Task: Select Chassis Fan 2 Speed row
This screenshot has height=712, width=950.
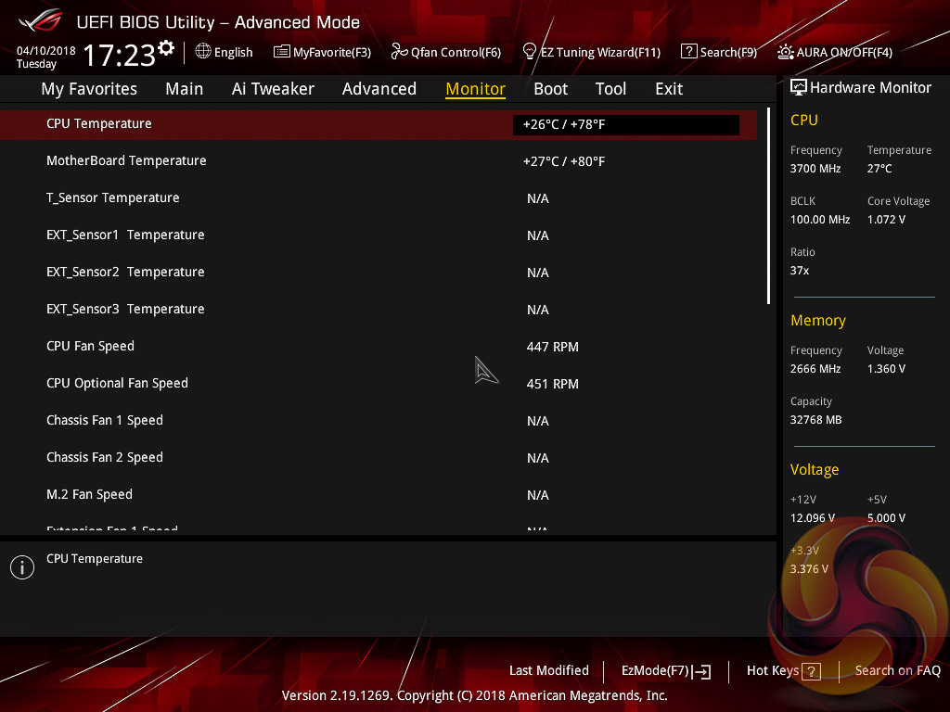Action: (379, 458)
